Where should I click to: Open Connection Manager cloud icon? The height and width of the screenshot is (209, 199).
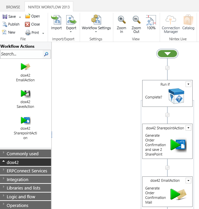[x=171, y=20]
